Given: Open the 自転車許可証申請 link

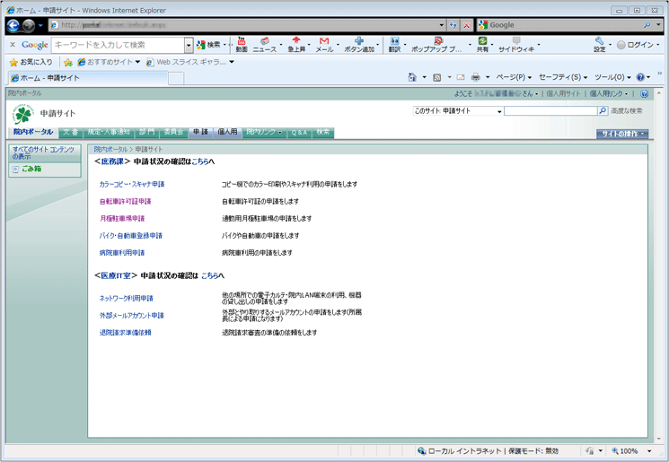Looking at the screenshot, I should coord(125,202).
